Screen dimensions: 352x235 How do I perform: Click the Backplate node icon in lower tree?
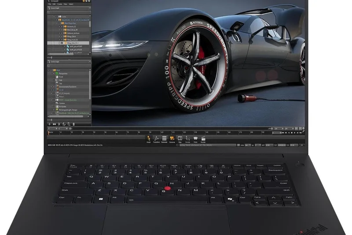[x=57, y=107]
